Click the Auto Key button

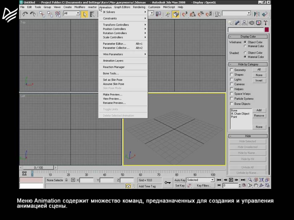pyautogui.click(x=180, y=180)
